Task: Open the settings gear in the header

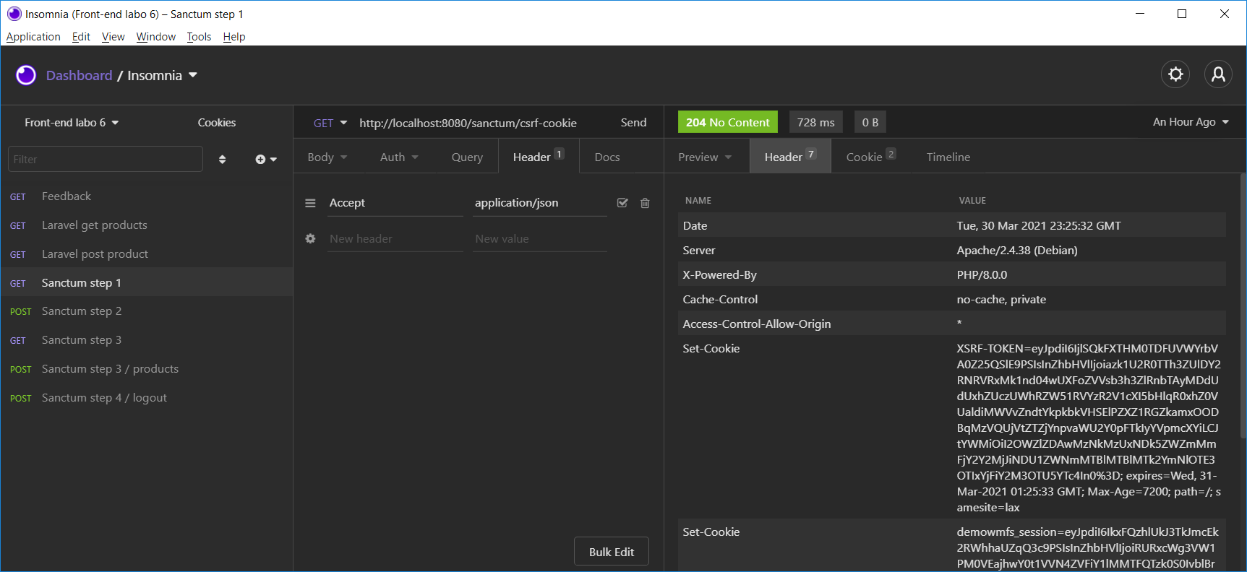Action: (1175, 74)
